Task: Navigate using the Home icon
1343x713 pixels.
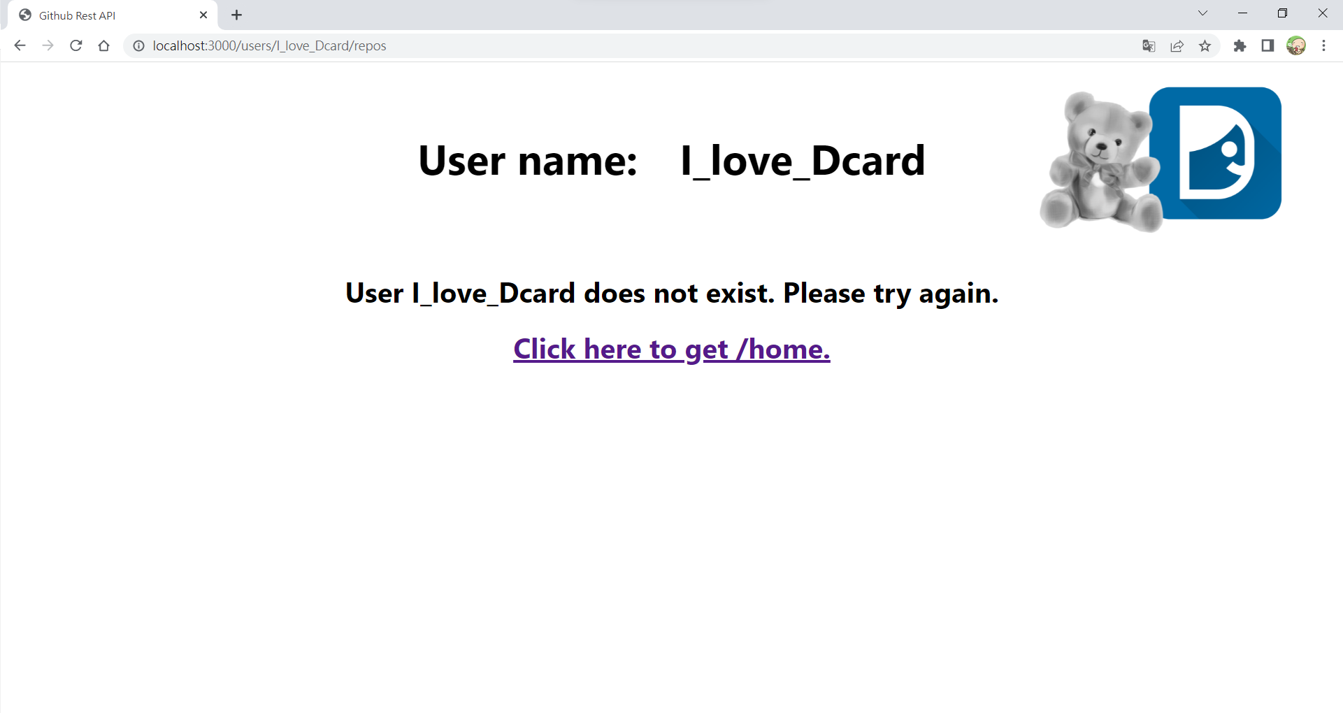Action: 103,45
